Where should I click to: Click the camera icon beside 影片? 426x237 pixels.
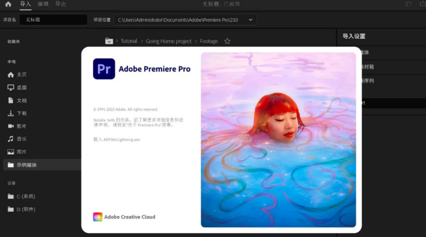click(11, 126)
